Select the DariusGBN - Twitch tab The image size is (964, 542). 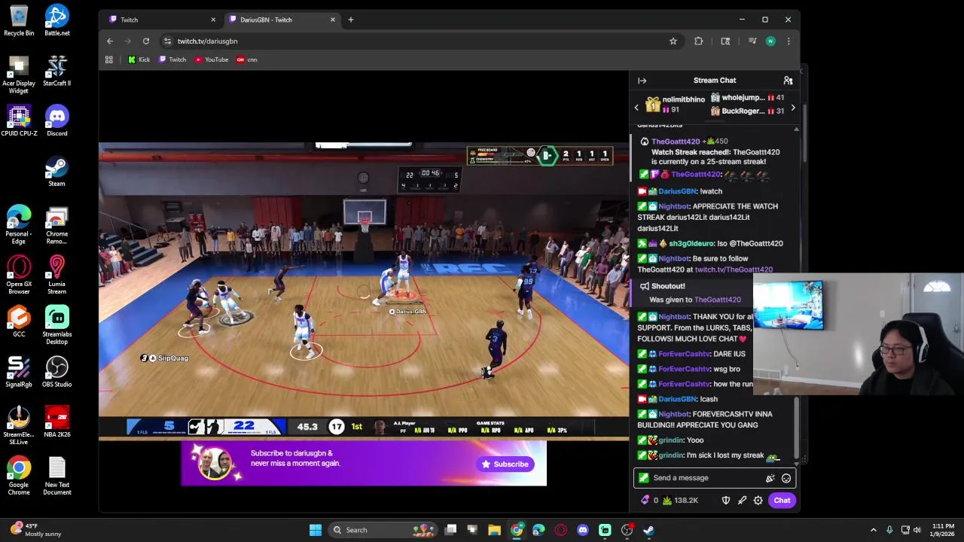click(x=282, y=20)
